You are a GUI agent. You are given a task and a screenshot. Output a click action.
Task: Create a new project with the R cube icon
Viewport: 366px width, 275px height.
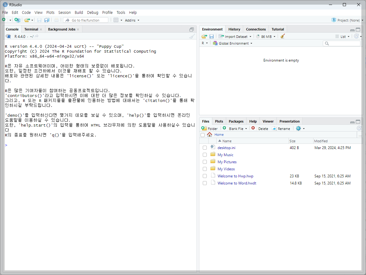point(17,20)
